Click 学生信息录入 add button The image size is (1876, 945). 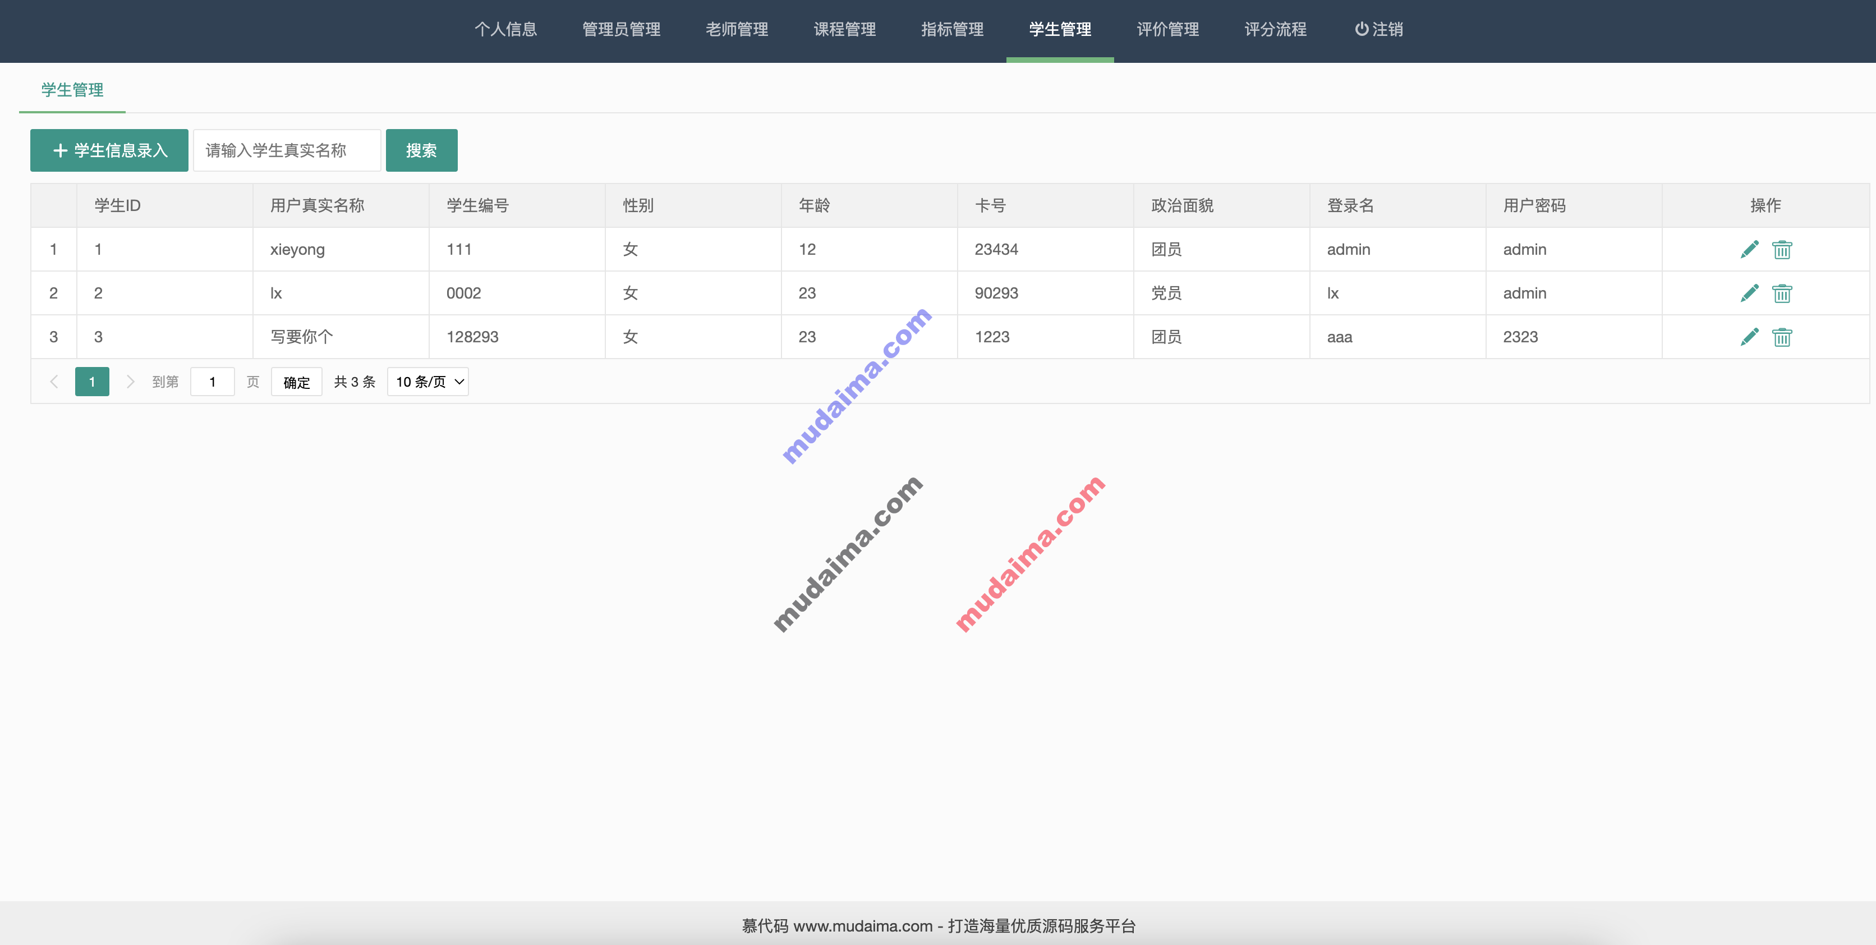click(x=109, y=150)
